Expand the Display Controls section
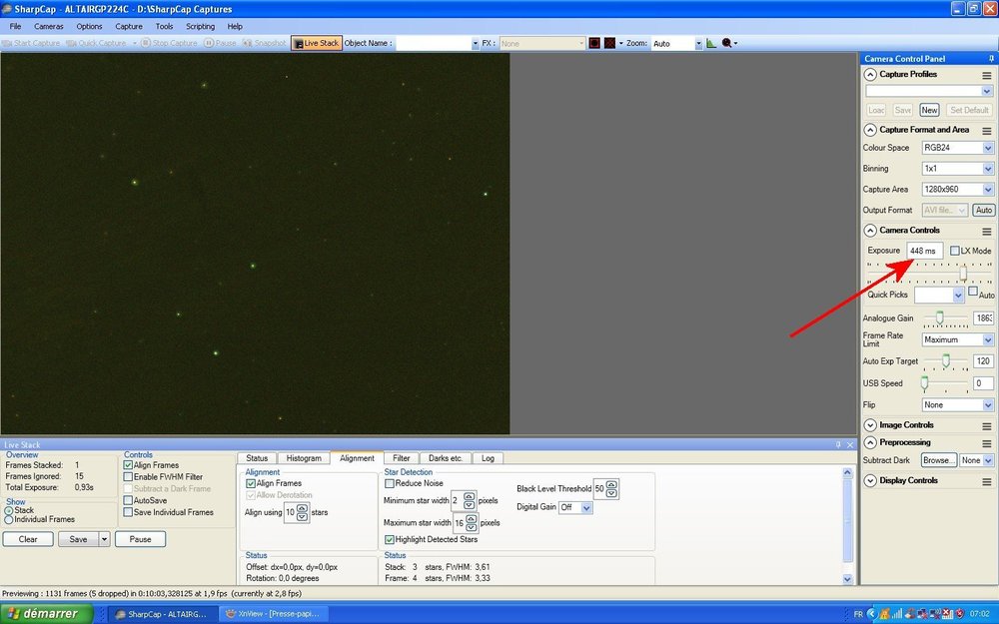The image size is (999, 624). [870, 481]
